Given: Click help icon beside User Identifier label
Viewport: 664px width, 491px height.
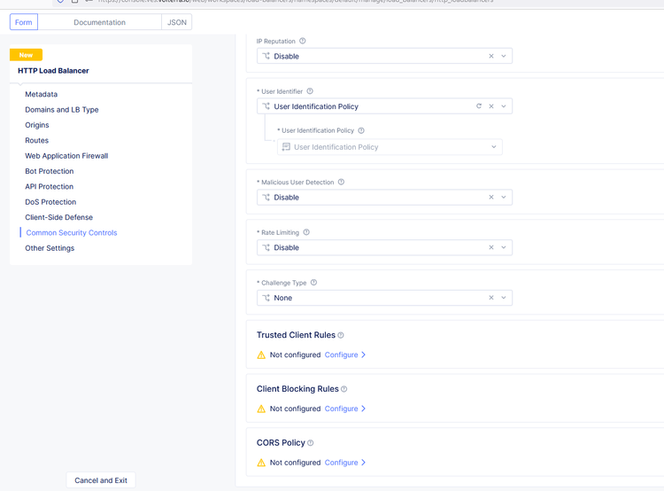Looking at the screenshot, I should click(310, 91).
